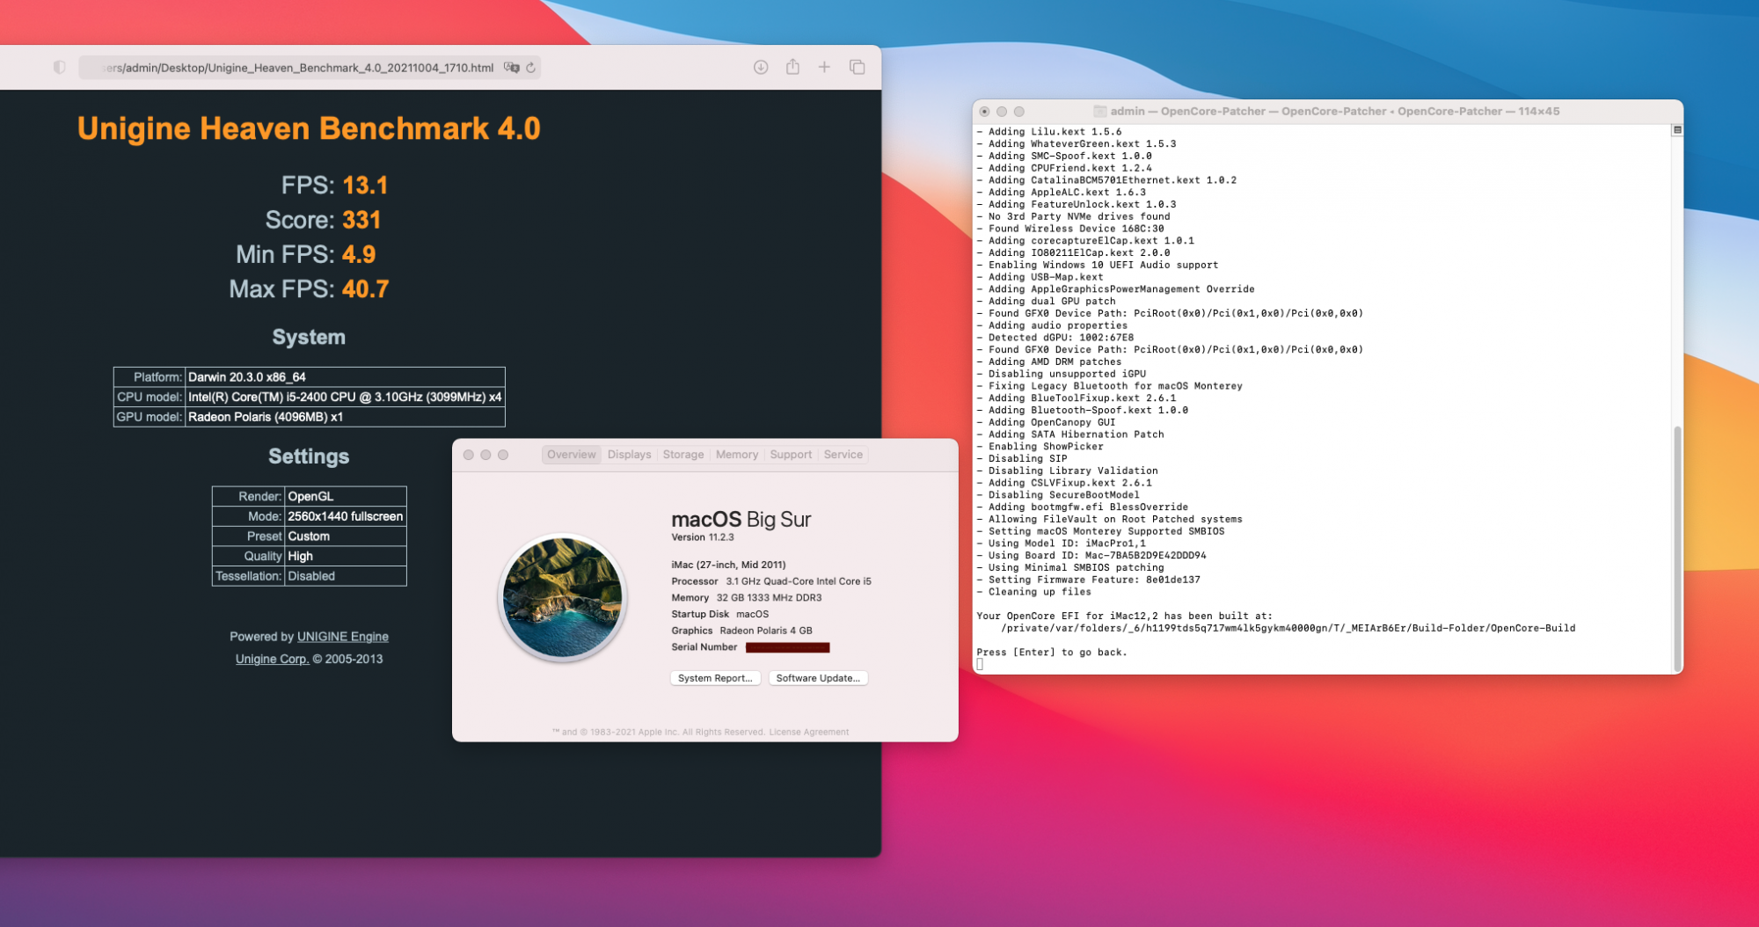Viewport: 1759px width, 927px height.
Task: Follow the Unigine Corp. link
Action: (272, 659)
